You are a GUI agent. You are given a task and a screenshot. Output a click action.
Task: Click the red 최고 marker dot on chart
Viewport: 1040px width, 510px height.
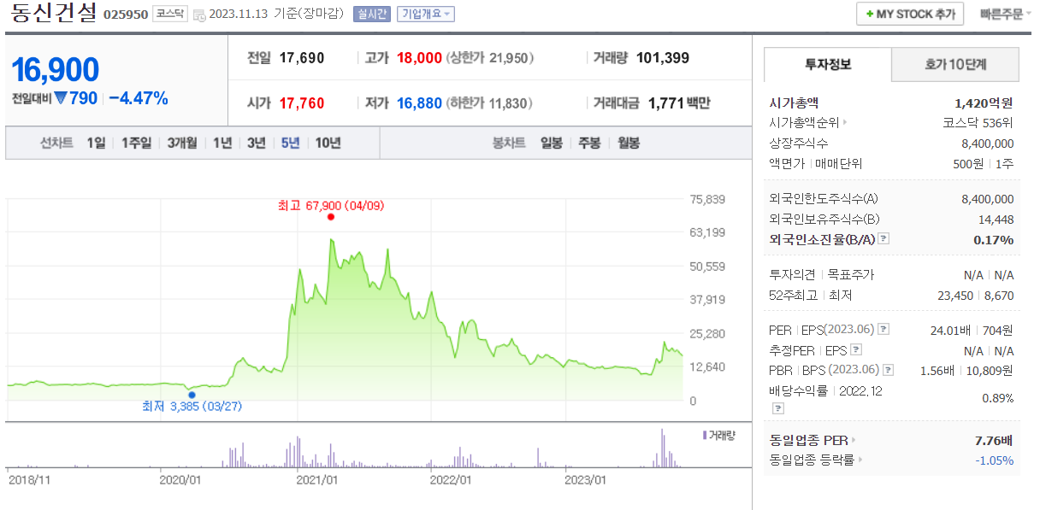click(x=330, y=217)
